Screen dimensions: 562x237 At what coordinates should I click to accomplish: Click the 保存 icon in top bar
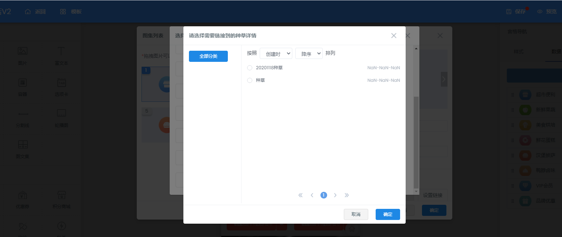(x=509, y=11)
